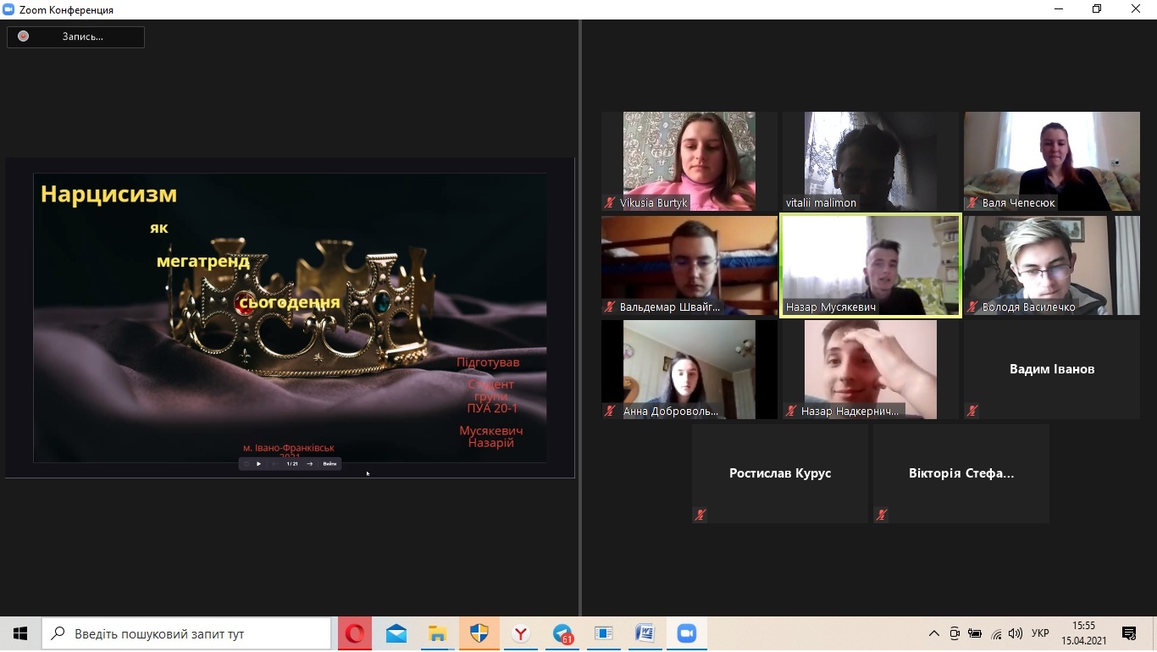Image resolution: width=1157 pixels, height=652 pixels.
Task: Launch Yandex Browser from the taskbar
Action: (521, 633)
